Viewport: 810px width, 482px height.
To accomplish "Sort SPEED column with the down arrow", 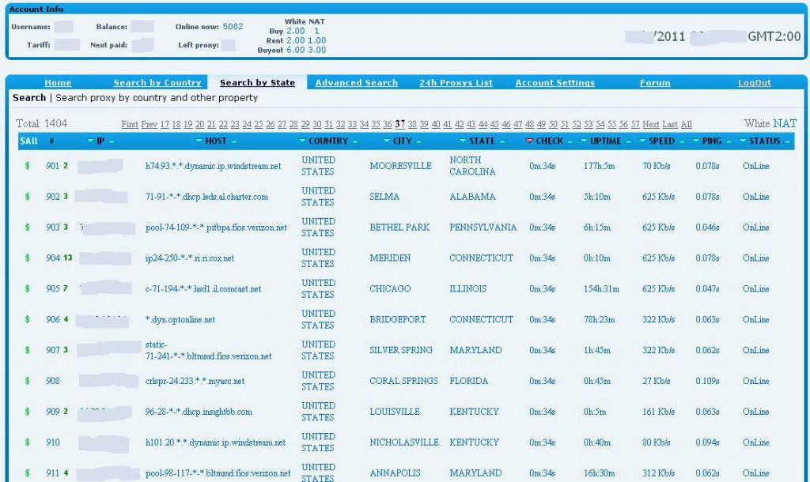I will pyautogui.click(x=642, y=141).
